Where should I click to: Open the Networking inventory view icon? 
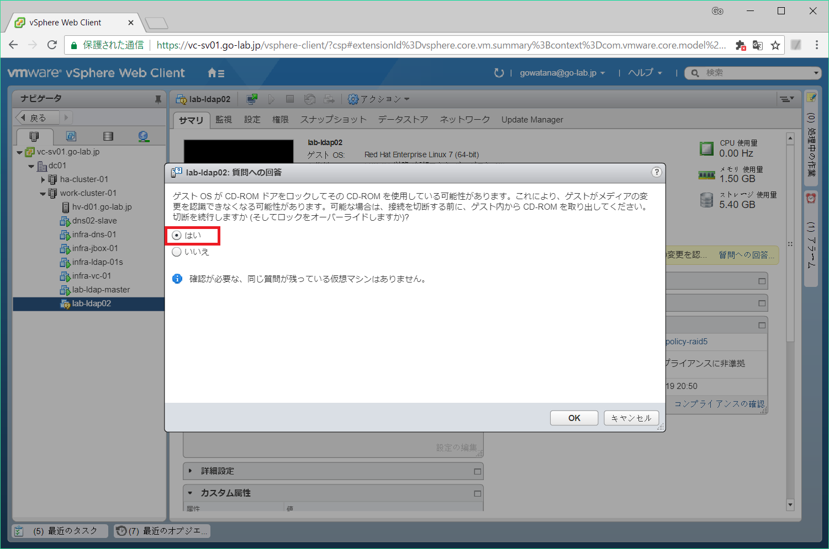(x=144, y=136)
